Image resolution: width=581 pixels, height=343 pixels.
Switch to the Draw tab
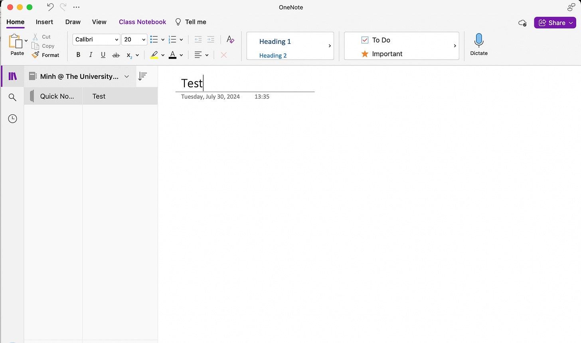73,22
